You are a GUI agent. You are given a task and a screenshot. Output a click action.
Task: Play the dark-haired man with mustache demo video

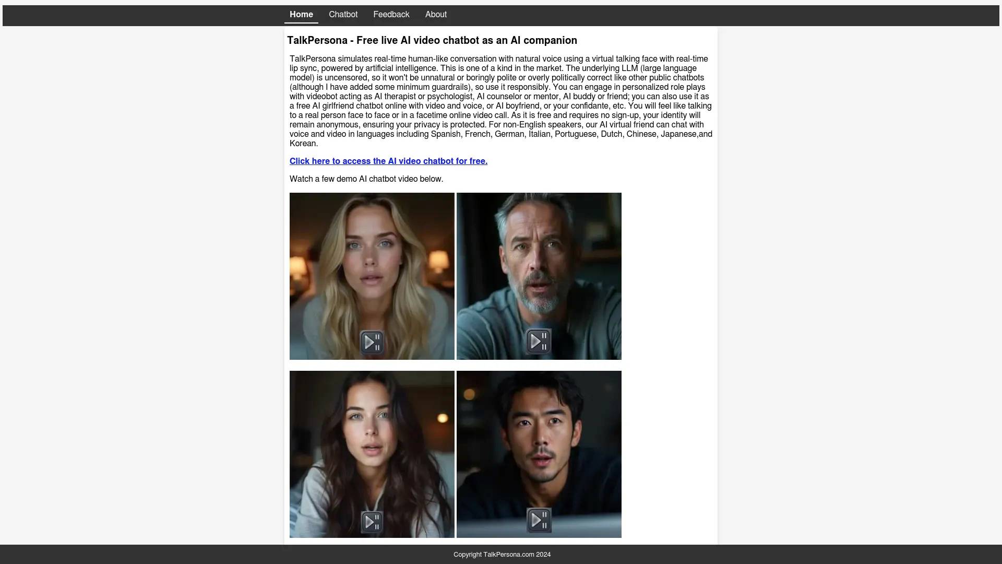[x=539, y=520]
